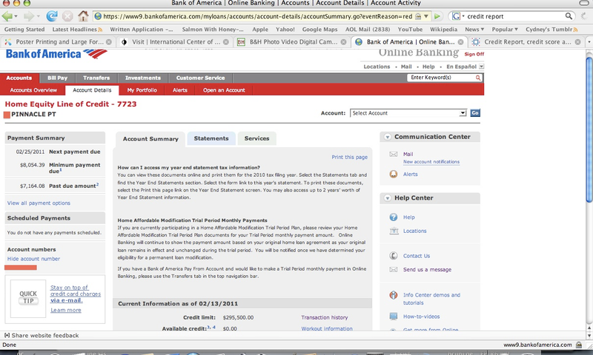Click the Sign Off link
Screen dimensions: 593x355
coord(474,54)
